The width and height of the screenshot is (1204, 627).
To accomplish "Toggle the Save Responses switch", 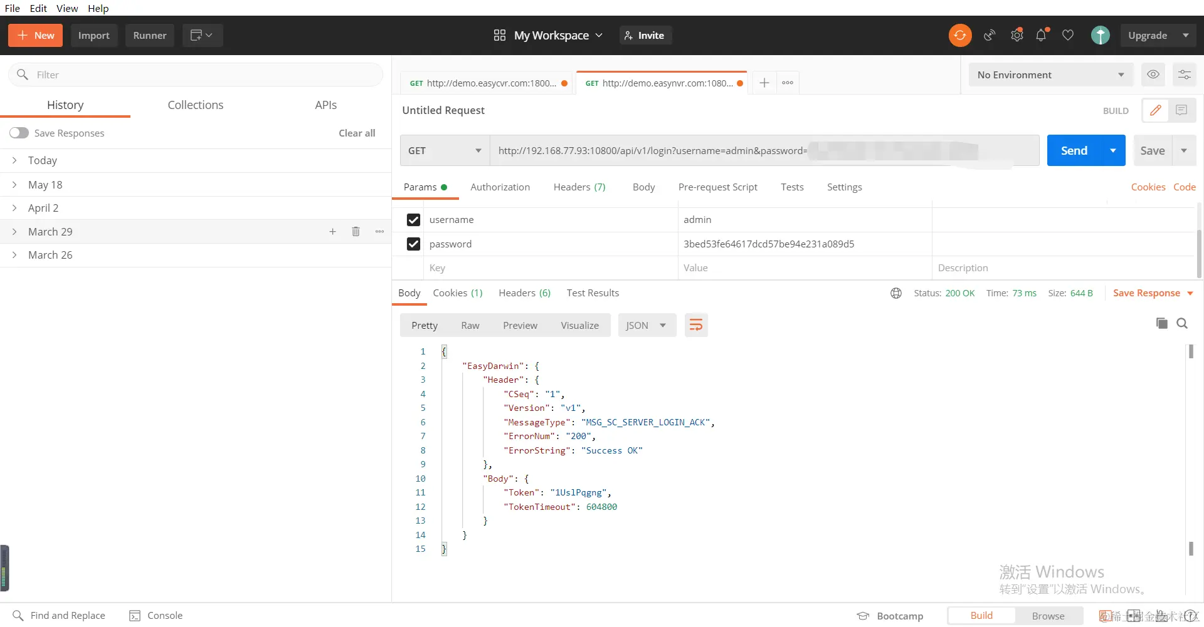I will coord(19,133).
